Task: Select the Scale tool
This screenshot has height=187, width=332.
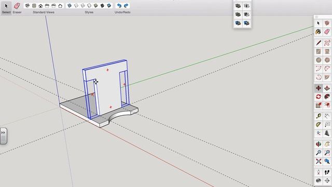Action: click(x=319, y=105)
